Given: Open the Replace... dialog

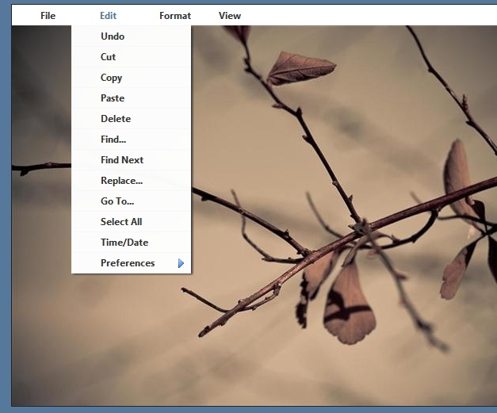Looking at the screenshot, I should pyautogui.click(x=121, y=181).
